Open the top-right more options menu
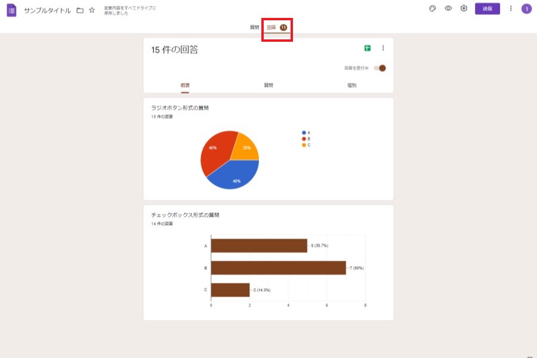 pyautogui.click(x=511, y=8)
